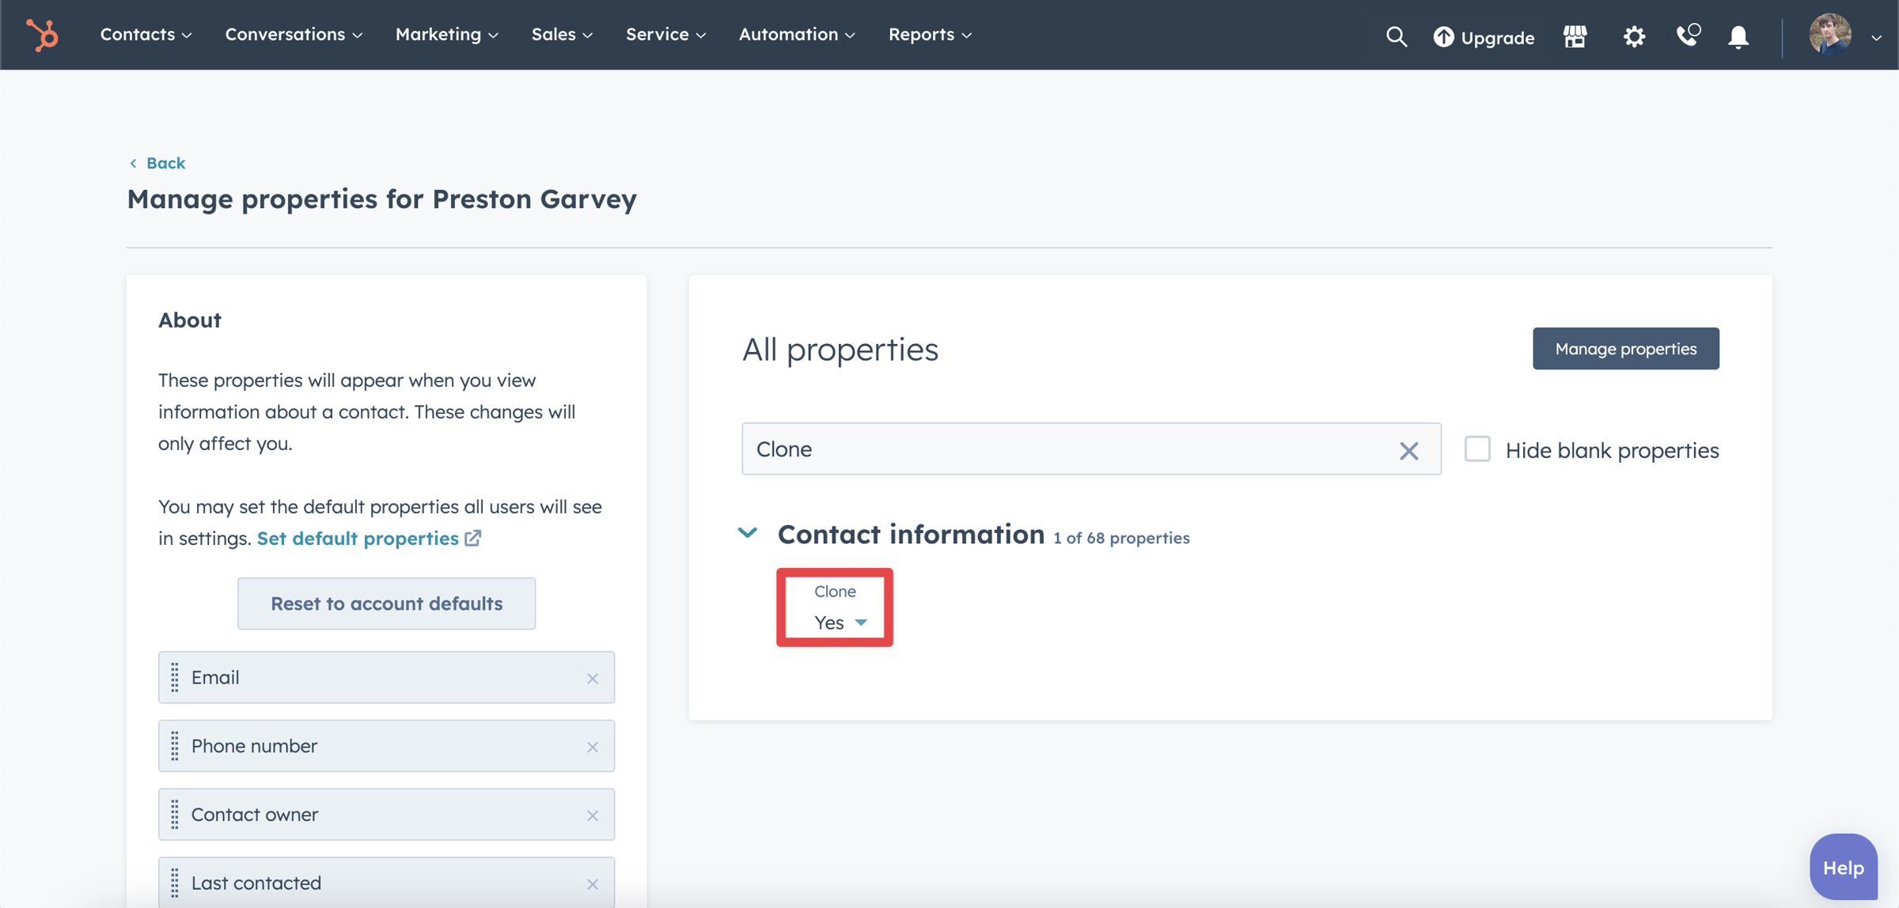Open the search magnifying glass
This screenshot has width=1899, height=908.
1396,36
